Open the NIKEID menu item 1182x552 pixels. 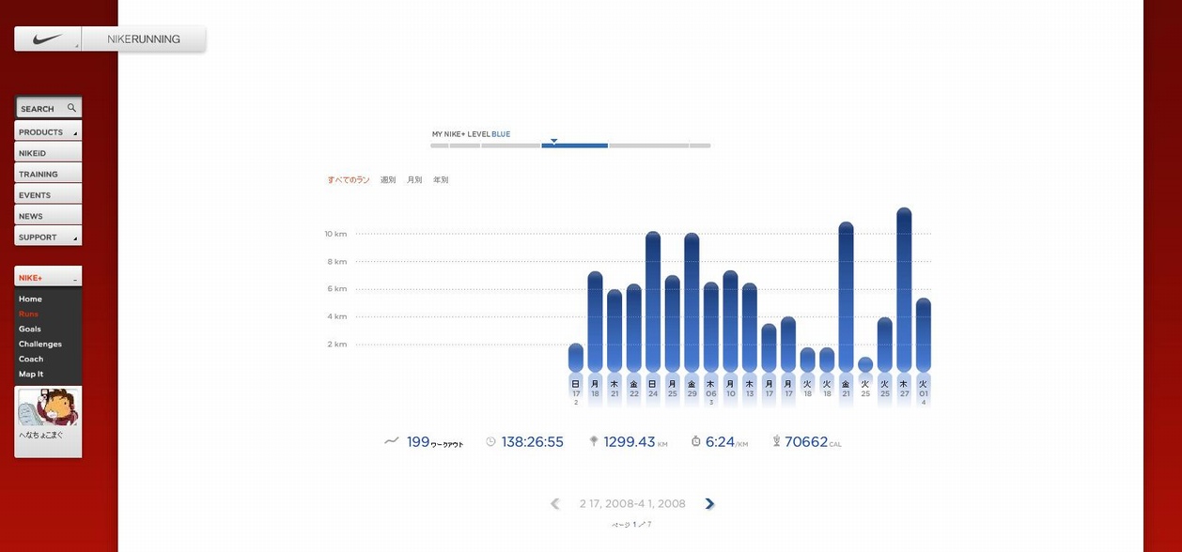coord(48,153)
